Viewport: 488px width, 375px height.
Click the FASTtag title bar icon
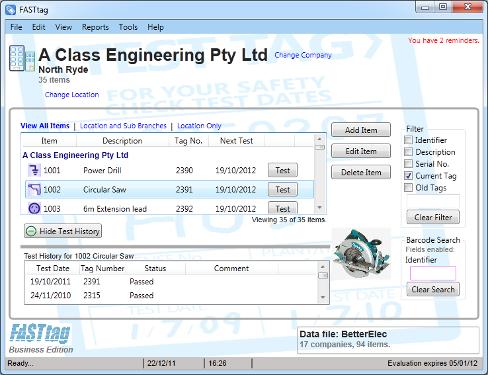click(11, 10)
